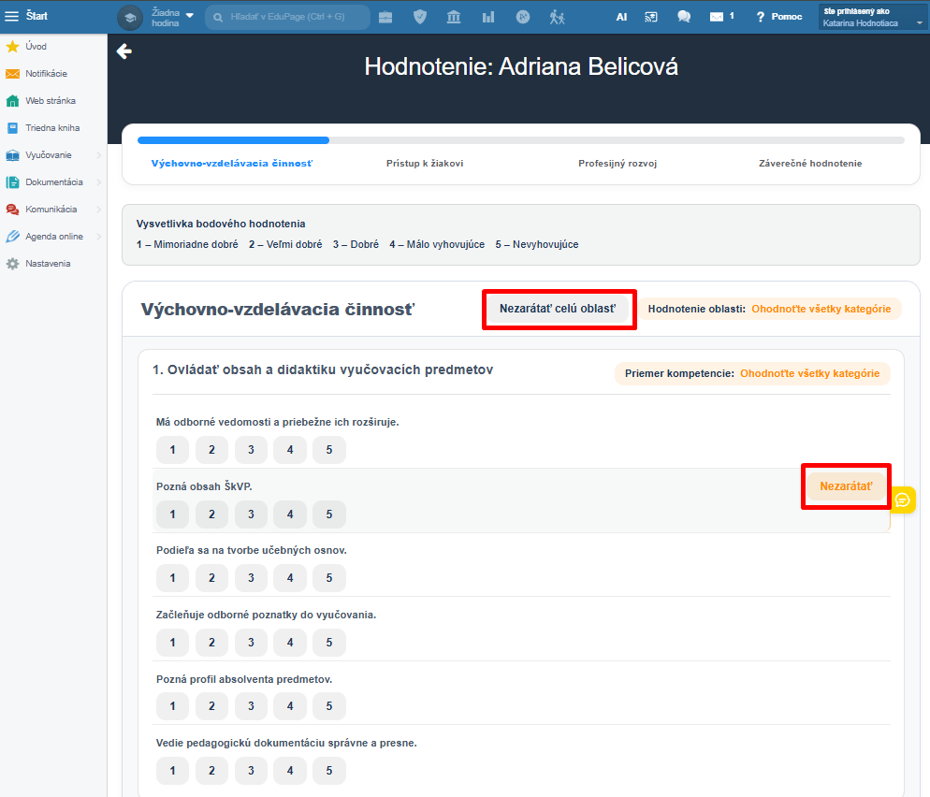Click the Vyučovanie icon in sidebar

point(12,155)
